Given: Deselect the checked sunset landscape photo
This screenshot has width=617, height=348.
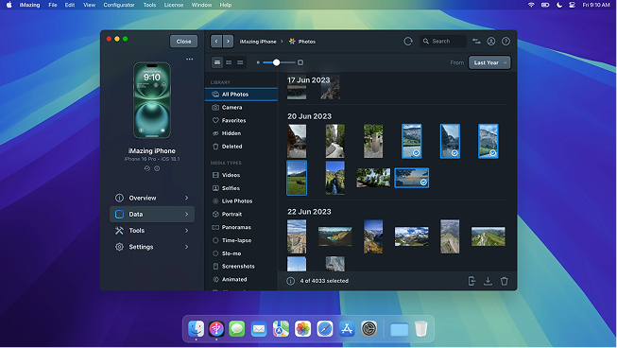Looking at the screenshot, I should [412, 178].
